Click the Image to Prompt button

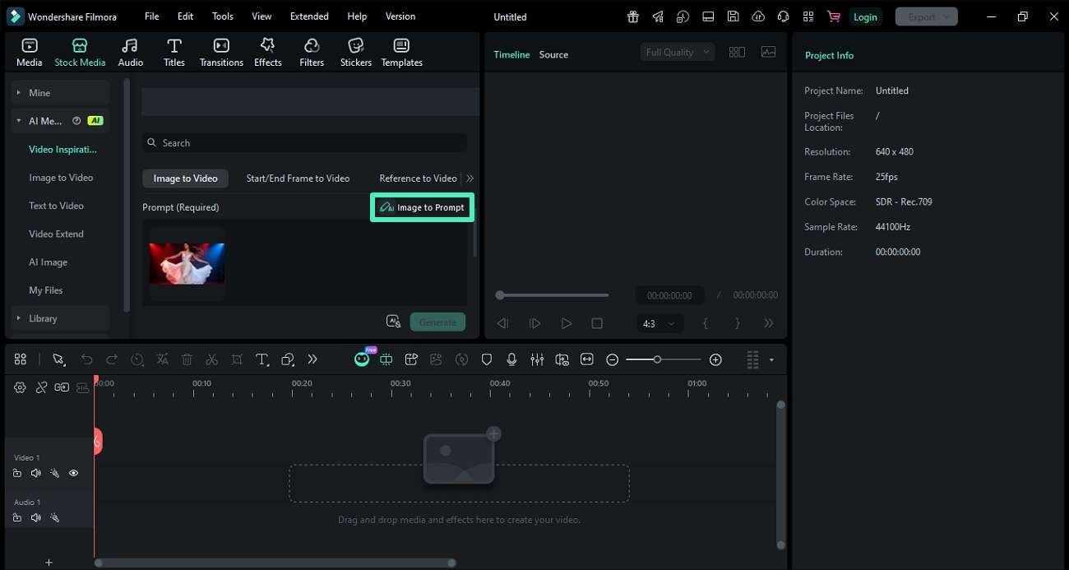(x=422, y=207)
